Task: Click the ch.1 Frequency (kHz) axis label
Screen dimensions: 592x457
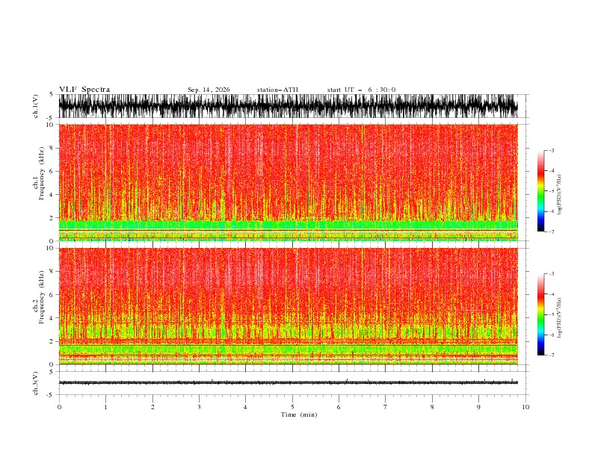Action: coord(39,182)
